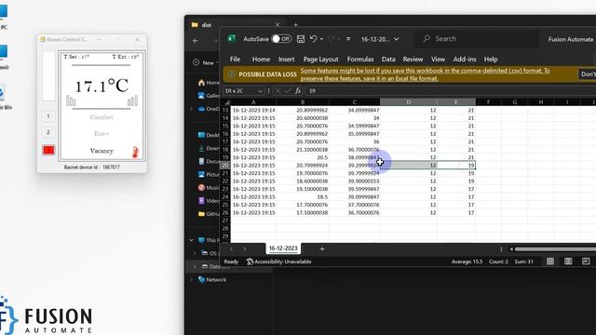This screenshot has width=596, height=335.
Task: Select row 20 header
Action: point(225,166)
